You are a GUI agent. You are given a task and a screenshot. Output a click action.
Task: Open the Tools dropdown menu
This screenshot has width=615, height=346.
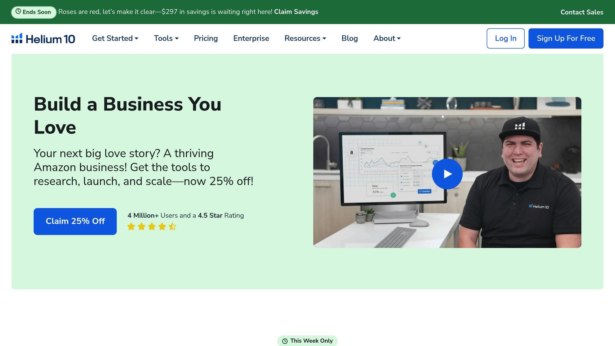166,38
